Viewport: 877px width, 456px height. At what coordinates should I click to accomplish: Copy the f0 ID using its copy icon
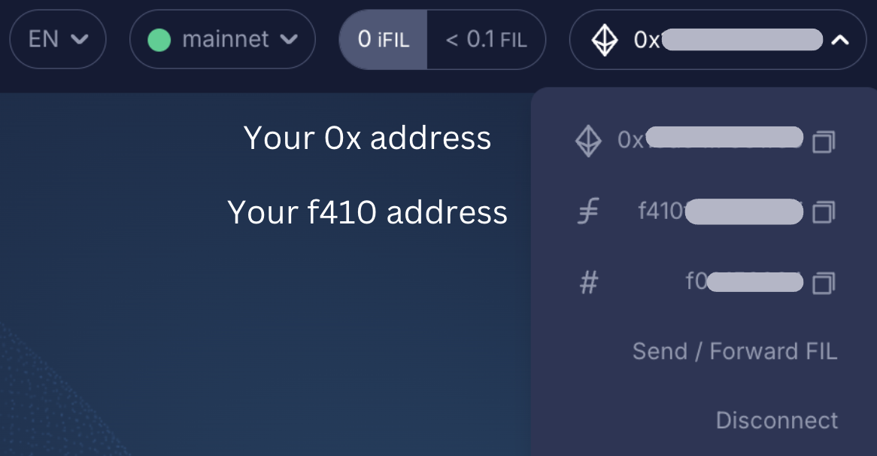824,282
